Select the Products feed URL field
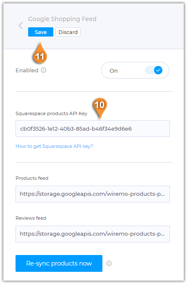 click(93, 194)
